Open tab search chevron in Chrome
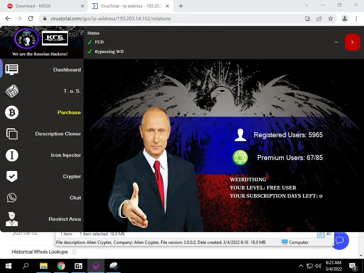This screenshot has width=364, height=273. click(x=307, y=5)
